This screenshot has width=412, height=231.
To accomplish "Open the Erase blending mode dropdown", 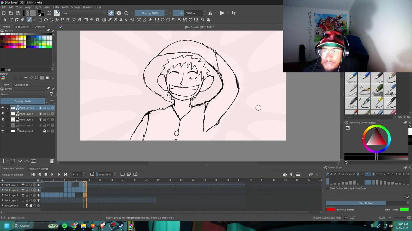I will tap(83, 13).
